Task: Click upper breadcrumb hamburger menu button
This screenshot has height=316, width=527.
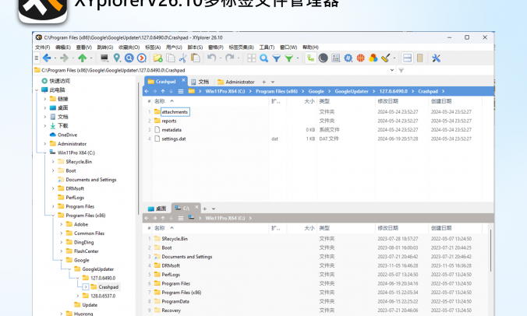Action: point(181,91)
